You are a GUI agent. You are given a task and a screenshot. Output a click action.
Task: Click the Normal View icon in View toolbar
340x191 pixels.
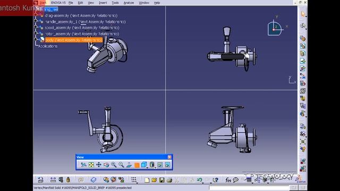coord(129,165)
